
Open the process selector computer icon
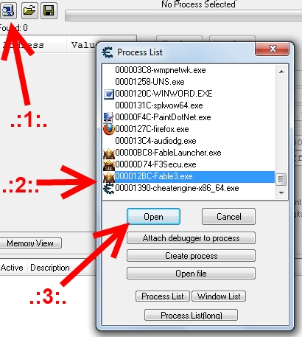8,10
